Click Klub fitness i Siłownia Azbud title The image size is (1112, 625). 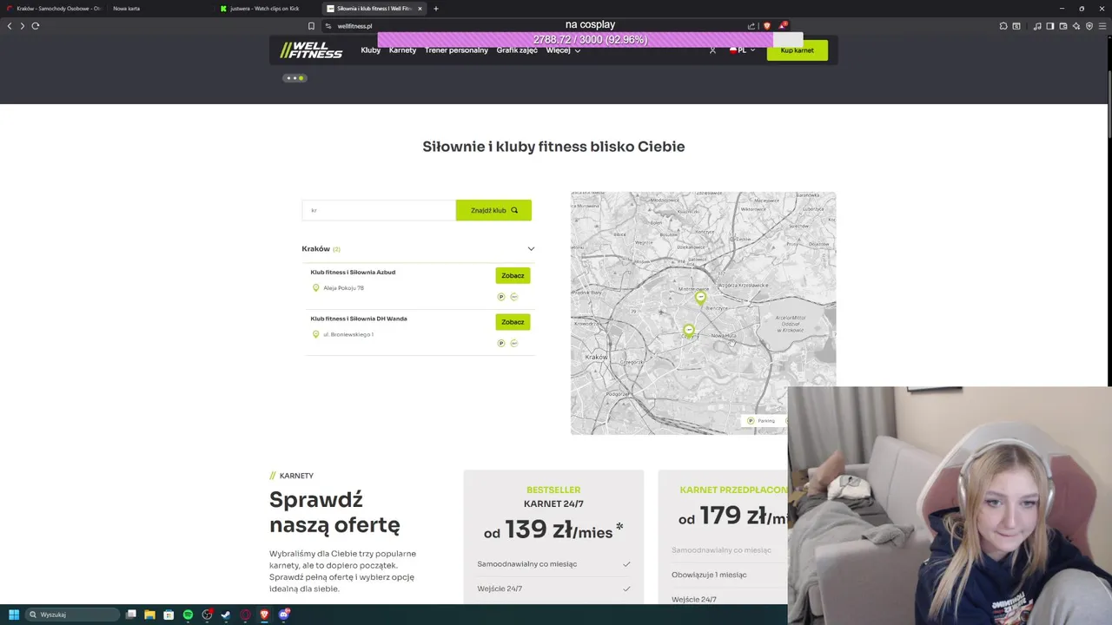pos(353,273)
